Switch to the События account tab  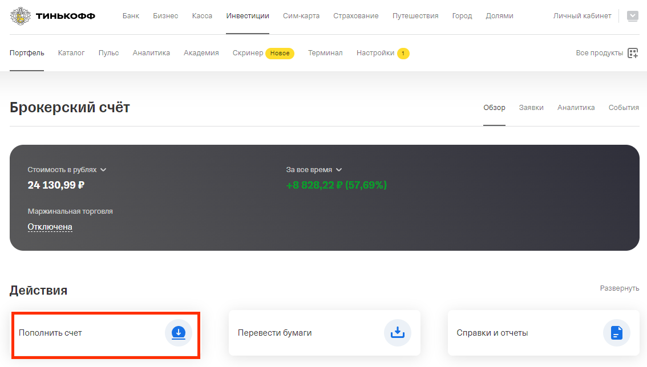[624, 108]
